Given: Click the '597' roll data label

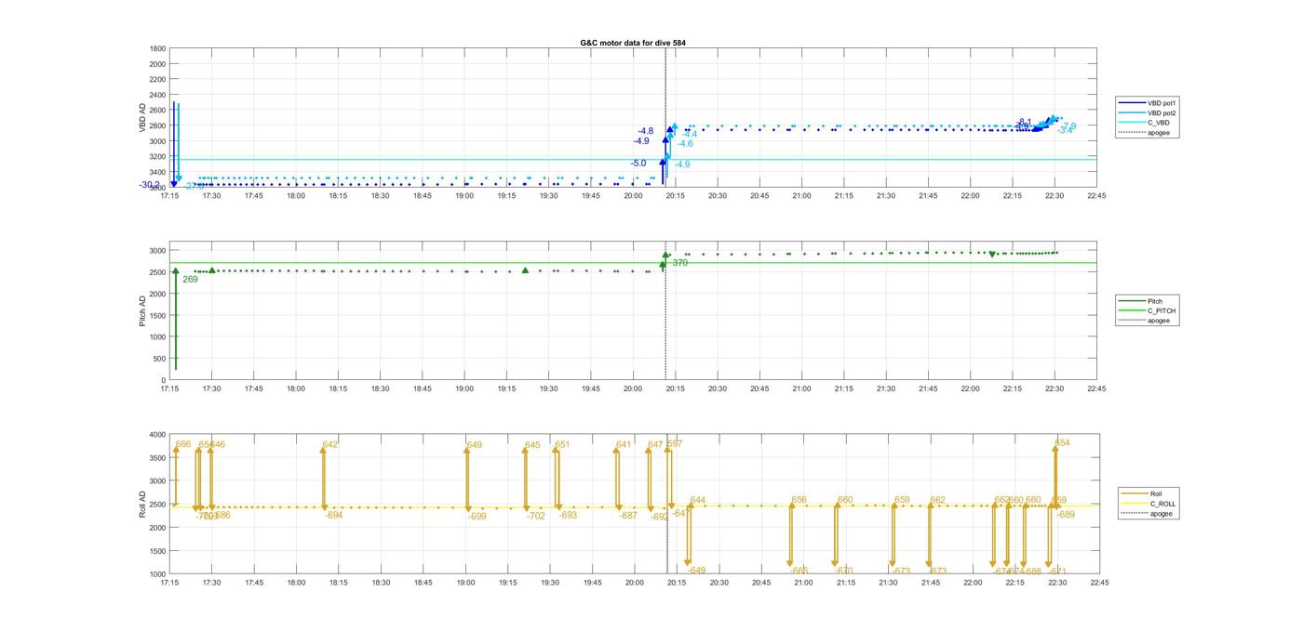Looking at the screenshot, I should pyautogui.click(x=675, y=444).
